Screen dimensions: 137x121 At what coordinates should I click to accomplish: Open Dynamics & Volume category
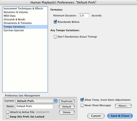(x=25, y=12)
